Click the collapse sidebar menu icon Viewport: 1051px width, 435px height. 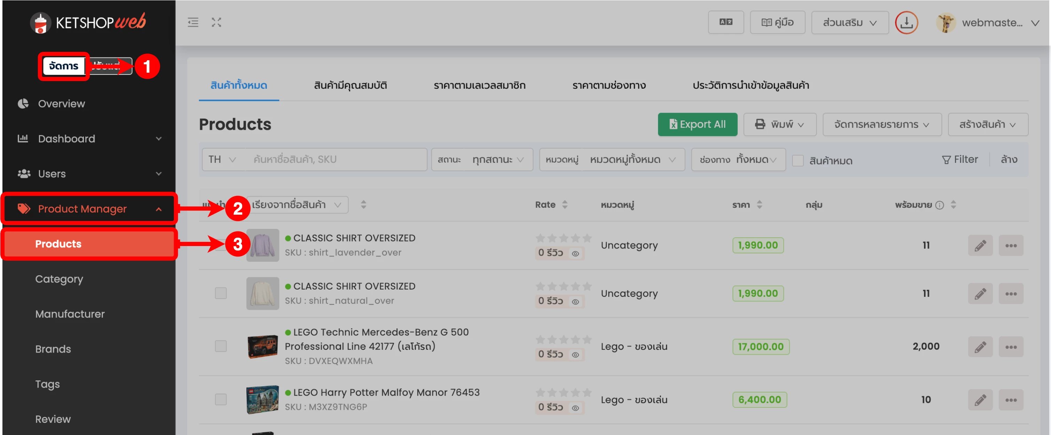click(x=193, y=22)
